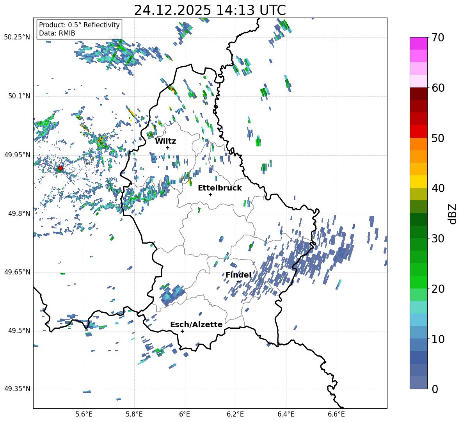Pick the bright green swatch at 20 dBZ
Image resolution: width=462 pixels, height=422 pixels.
pos(419,282)
